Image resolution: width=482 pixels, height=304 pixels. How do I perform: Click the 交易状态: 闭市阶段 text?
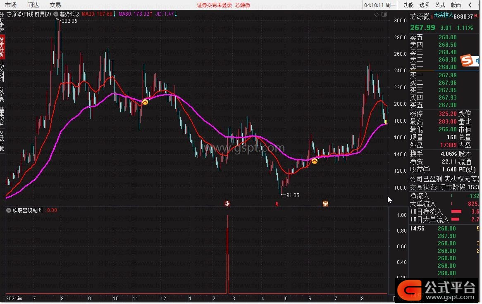(438, 187)
